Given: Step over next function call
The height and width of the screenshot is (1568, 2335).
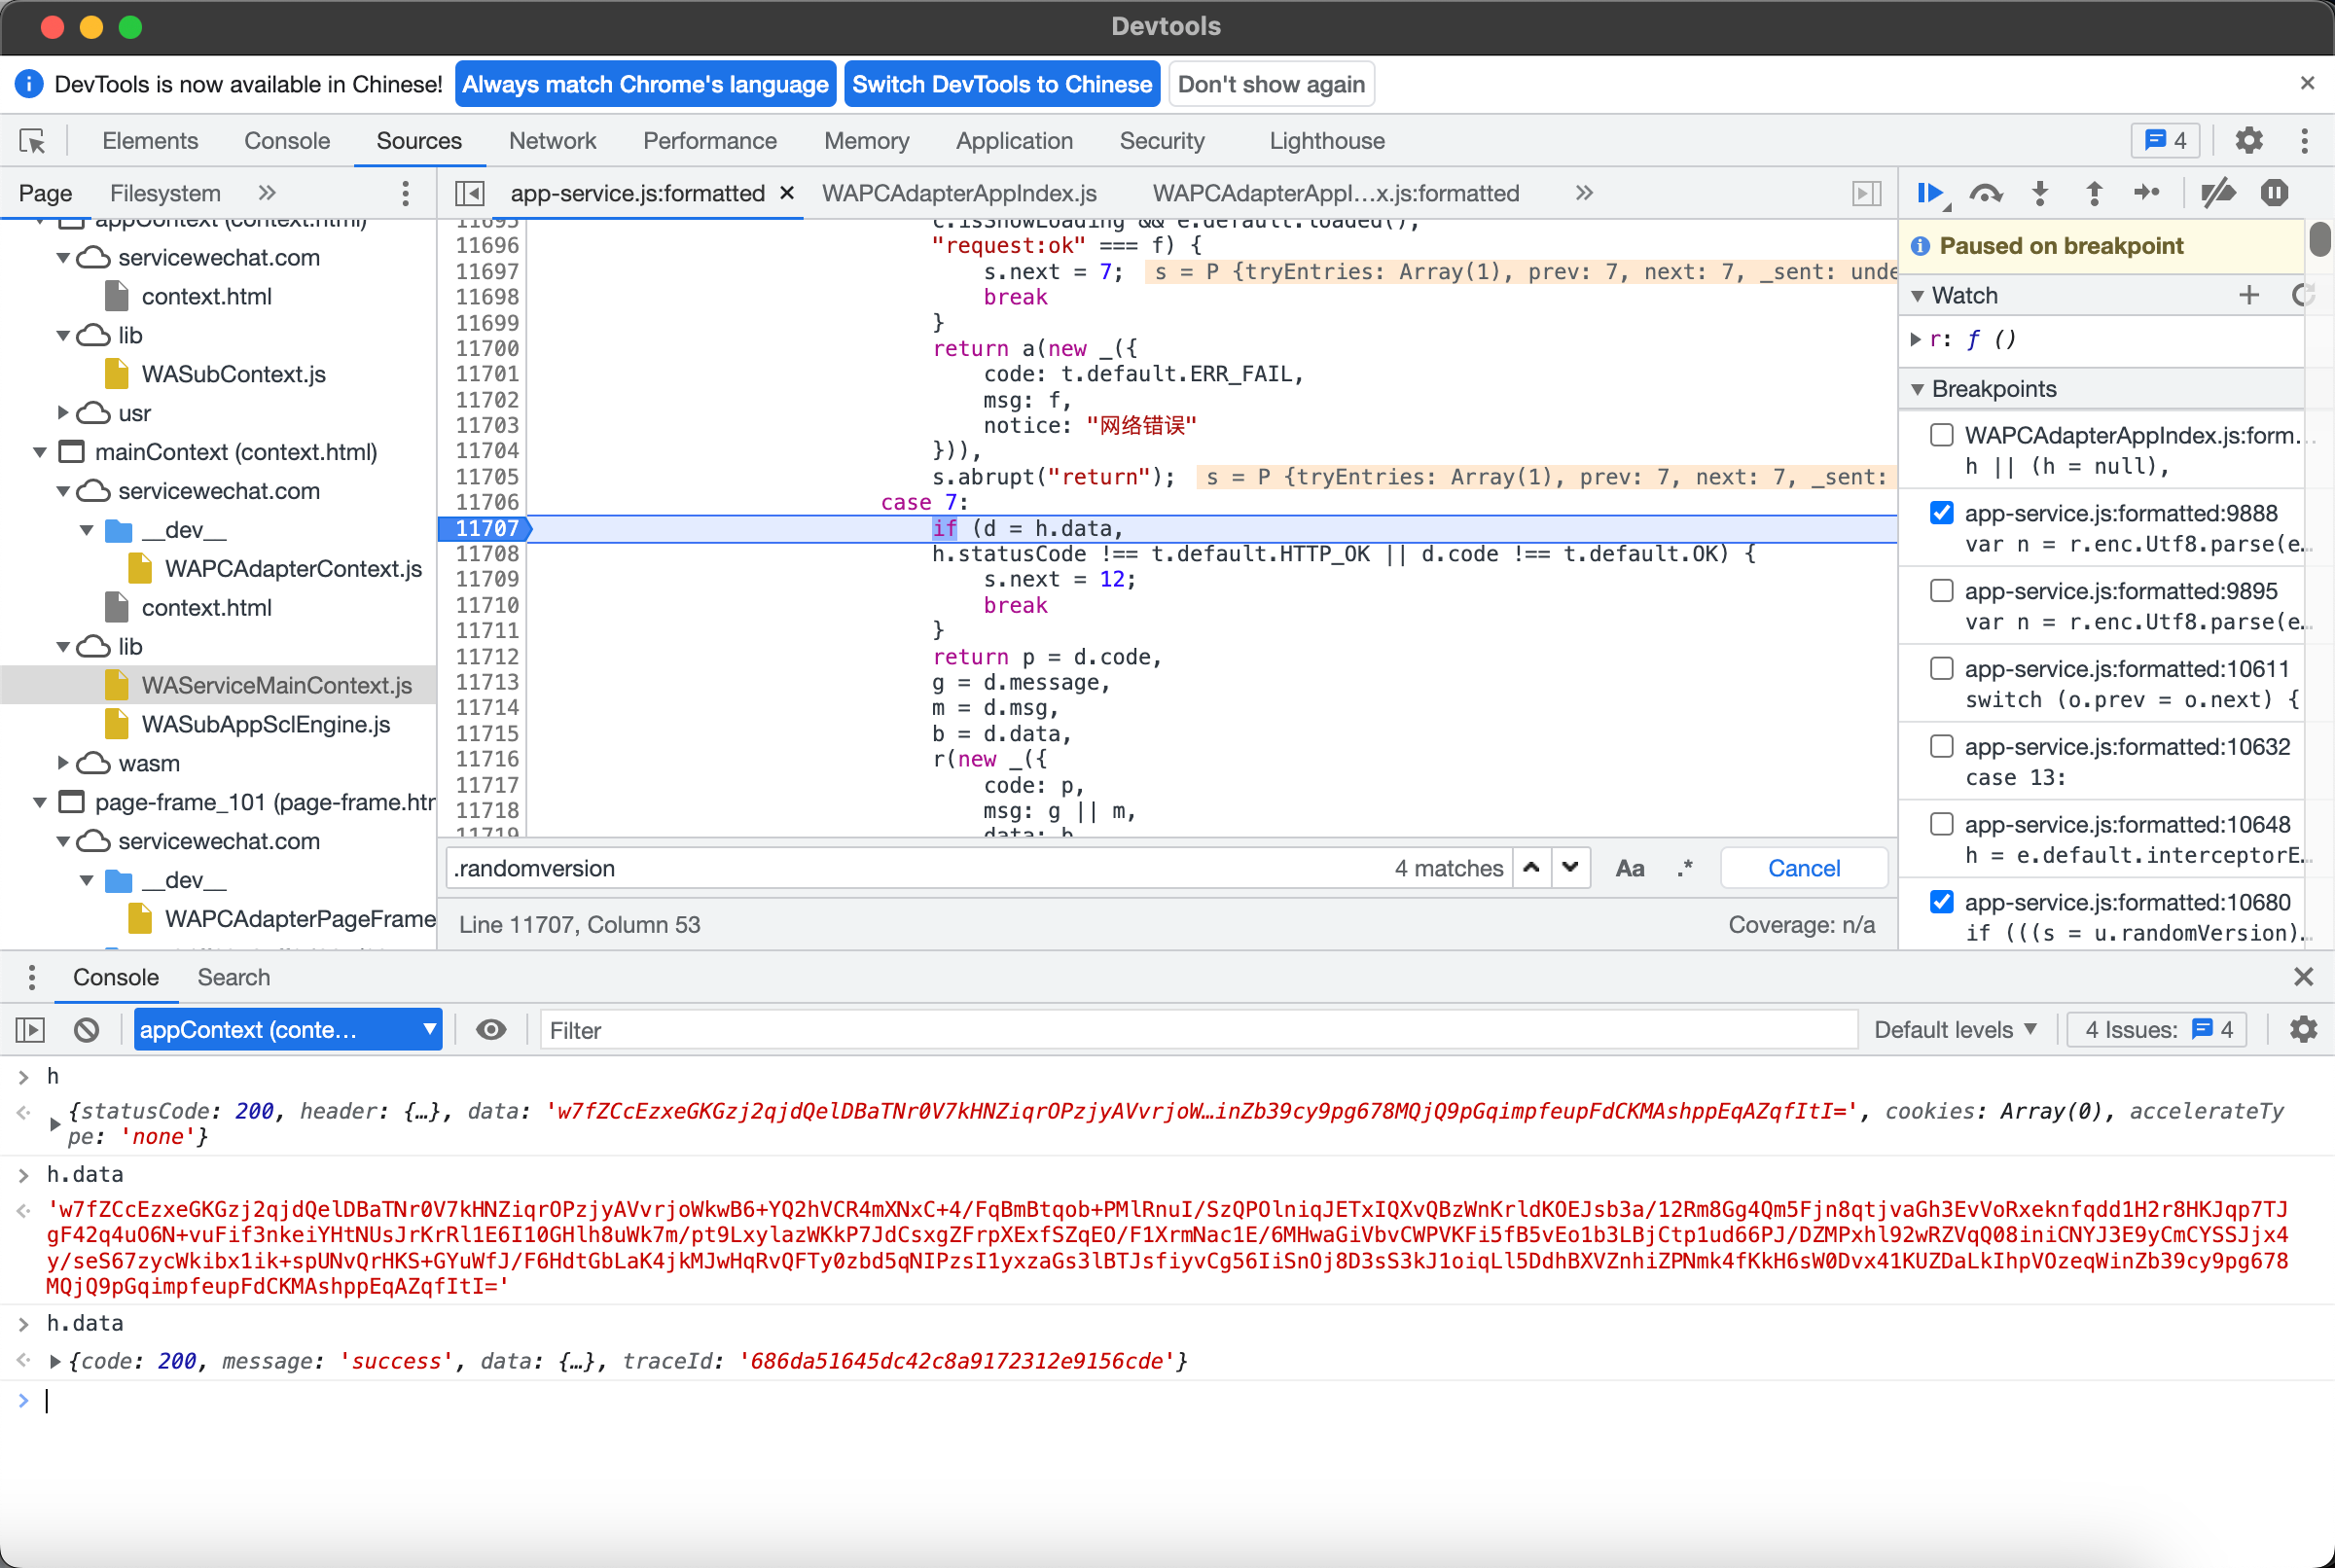Looking at the screenshot, I should (x=1986, y=193).
